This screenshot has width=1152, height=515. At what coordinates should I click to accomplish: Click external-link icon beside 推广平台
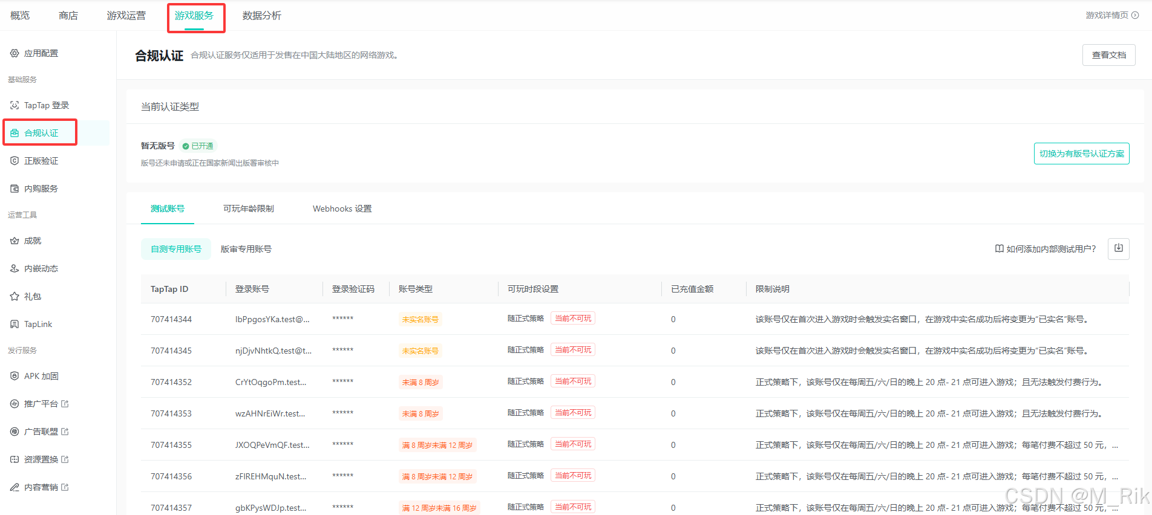click(x=65, y=404)
